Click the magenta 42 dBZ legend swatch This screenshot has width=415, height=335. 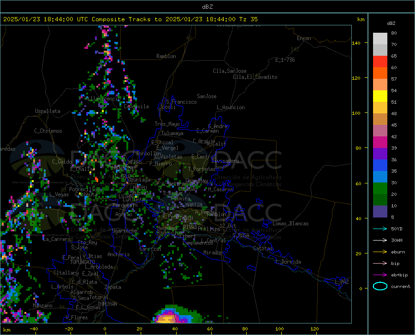click(380, 142)
